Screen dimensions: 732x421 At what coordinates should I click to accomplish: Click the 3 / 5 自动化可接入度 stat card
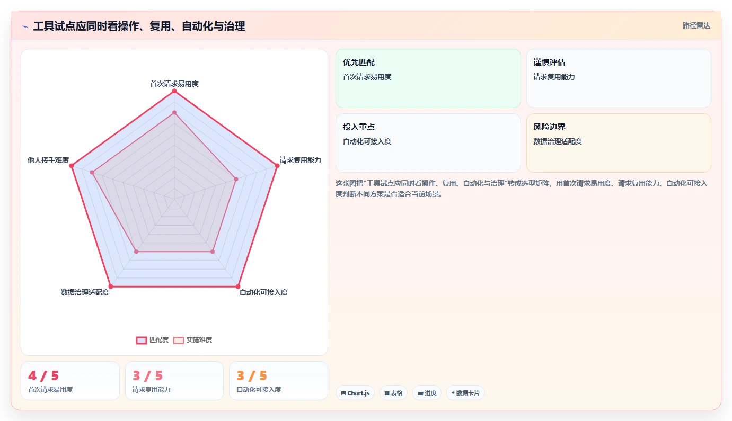coord(278,381)
